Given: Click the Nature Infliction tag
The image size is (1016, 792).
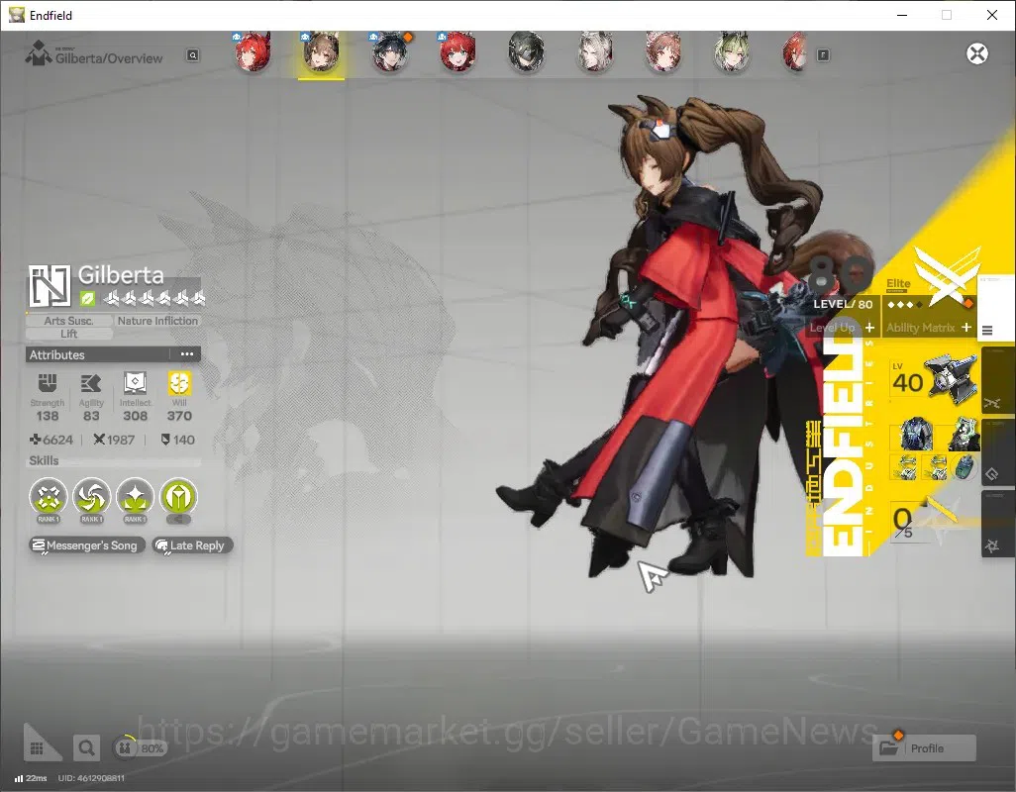Looking at the screenshot, I should 157,321.
